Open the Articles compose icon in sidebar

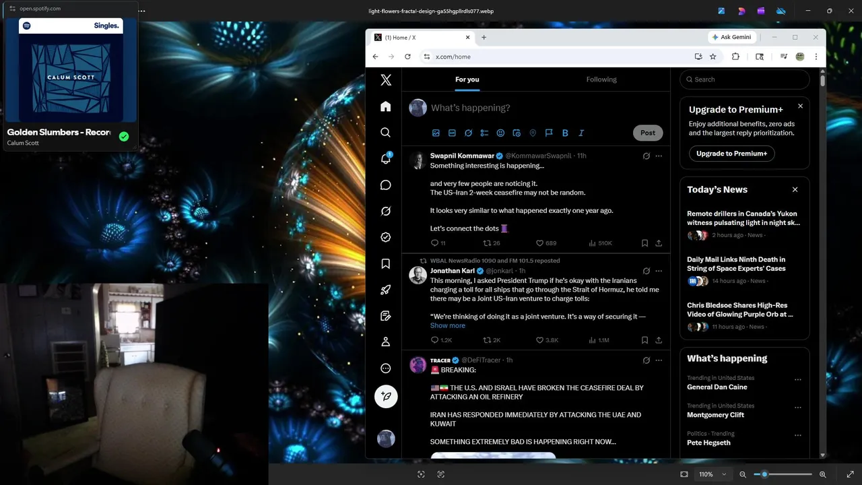(386, 316)
